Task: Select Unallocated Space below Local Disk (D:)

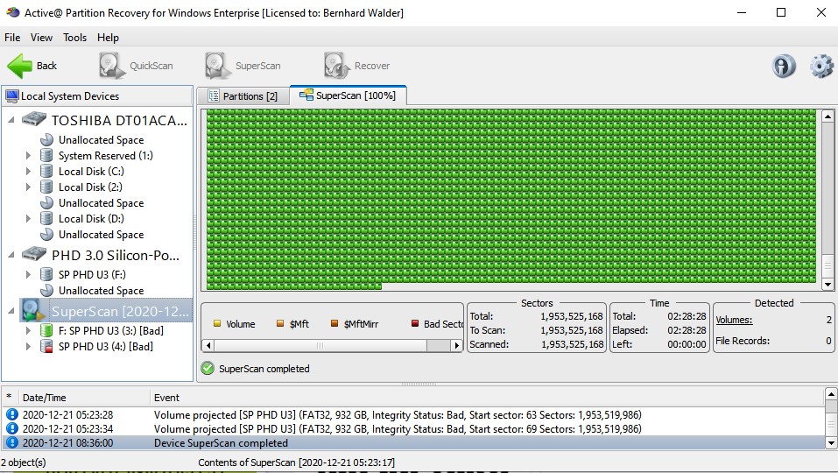Action: [101, 235]
